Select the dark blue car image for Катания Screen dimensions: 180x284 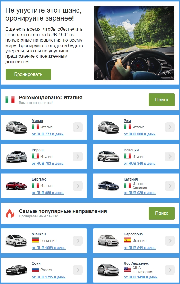point(108,186)
